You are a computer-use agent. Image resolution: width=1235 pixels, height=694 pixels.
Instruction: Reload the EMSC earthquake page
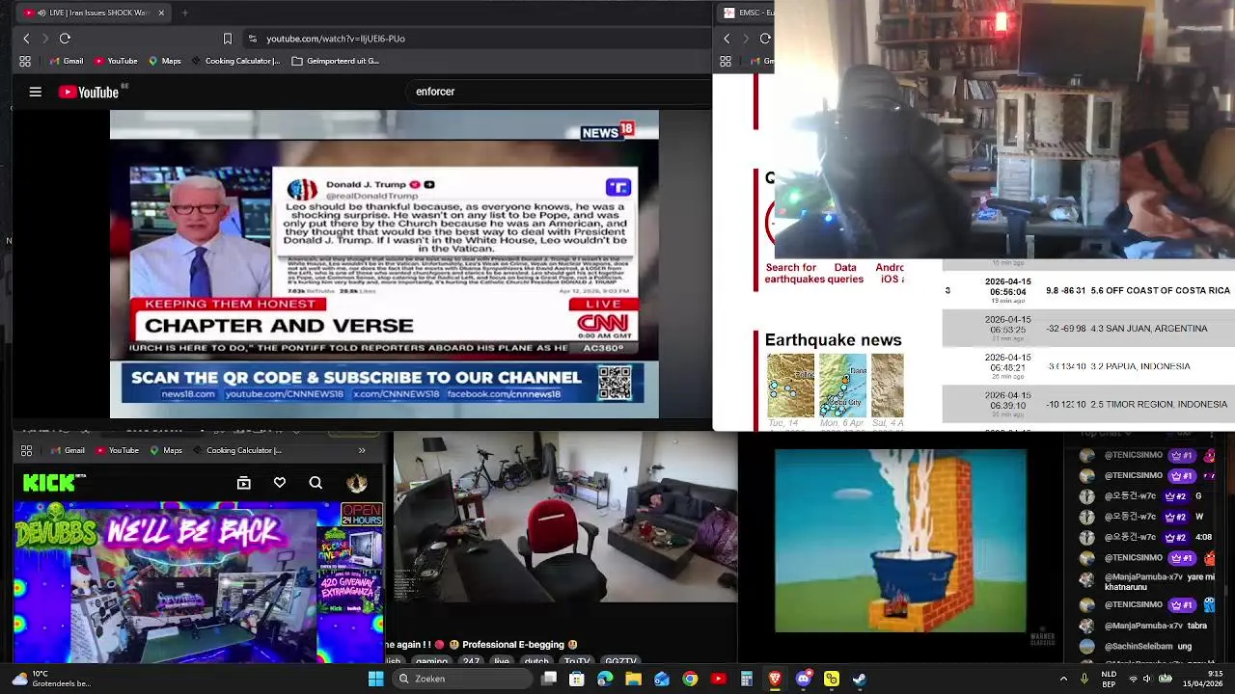(x=765, y=39)
